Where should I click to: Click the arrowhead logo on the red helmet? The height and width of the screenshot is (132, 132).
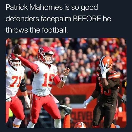(x=41, y=50)
